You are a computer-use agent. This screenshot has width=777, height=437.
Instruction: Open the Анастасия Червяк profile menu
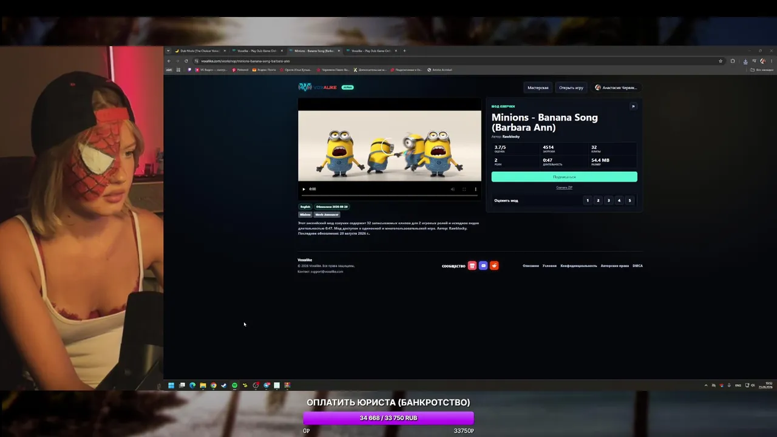click(x=616, y=87)
